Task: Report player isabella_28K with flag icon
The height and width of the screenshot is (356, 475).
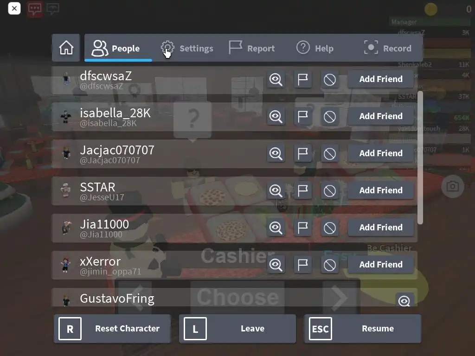Action: 302,116
